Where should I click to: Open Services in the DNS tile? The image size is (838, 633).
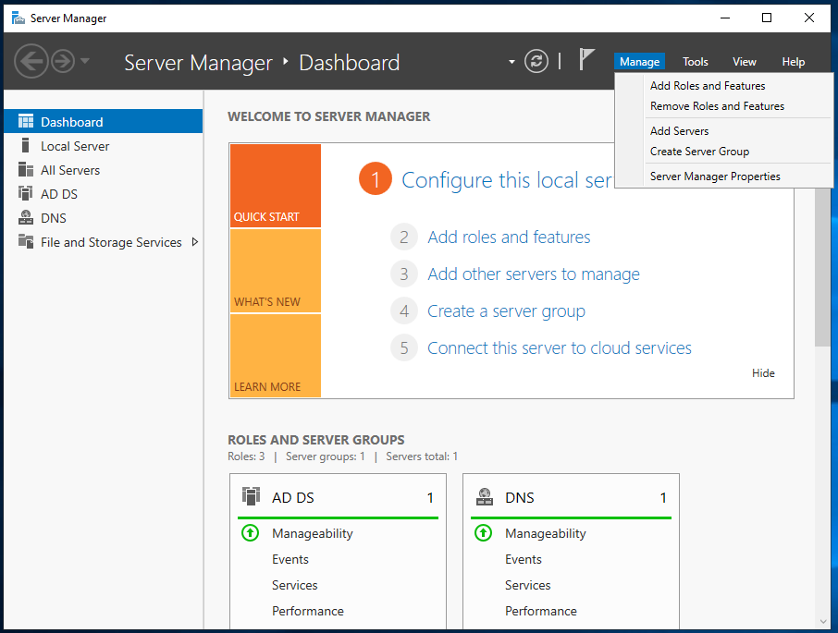pos(527,585)
